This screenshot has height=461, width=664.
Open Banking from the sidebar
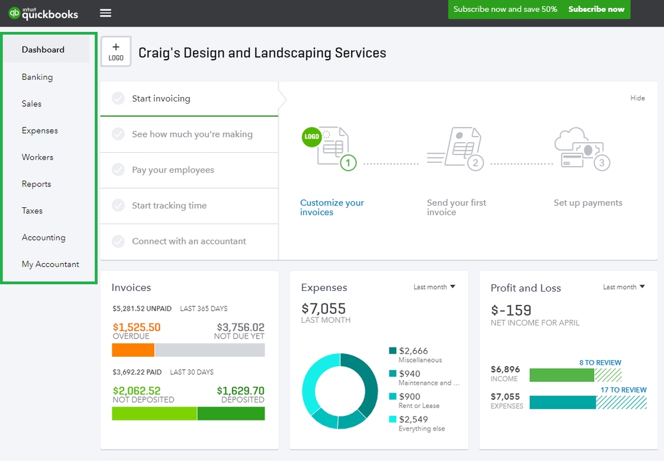pos(37,76)
